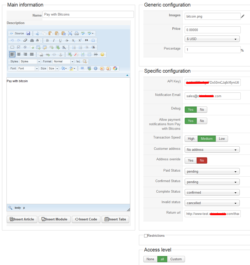The height and width of the screenshot is (265, 250).
Task: Click the Notification Email field
Action: (x=213, y=96)
